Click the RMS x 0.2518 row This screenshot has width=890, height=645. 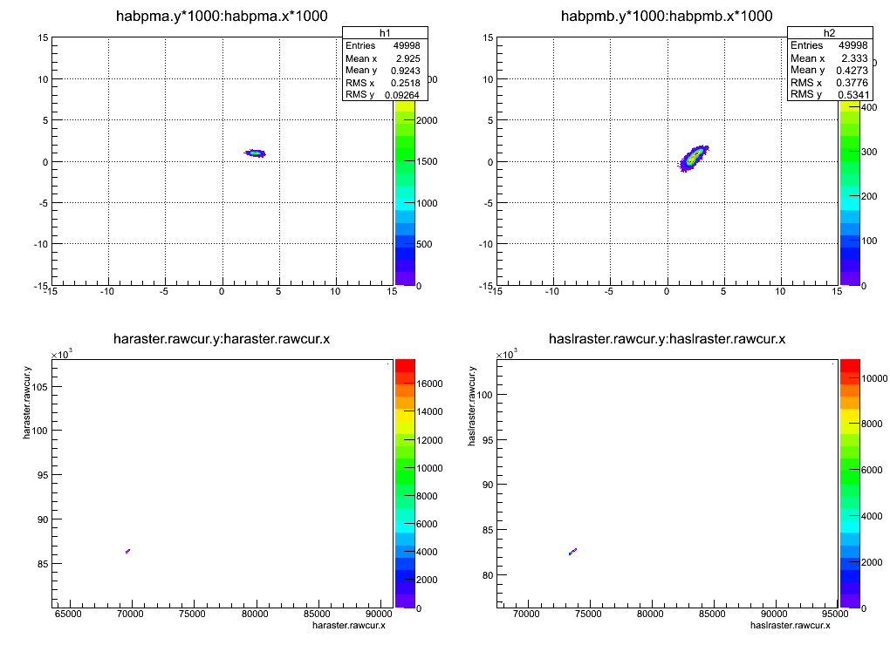[x=385, y=83]
